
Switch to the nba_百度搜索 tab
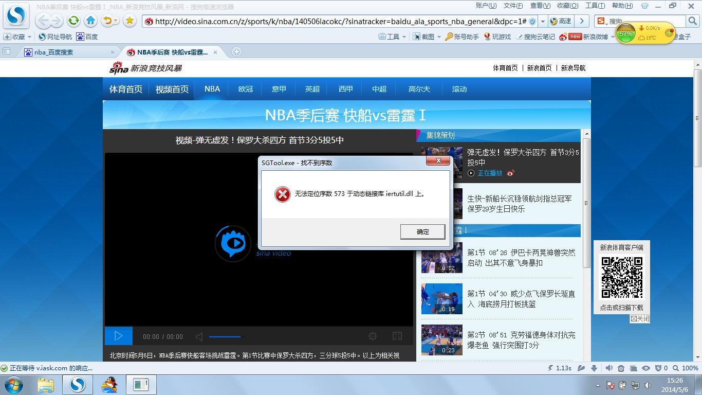click(x=69, y=52)
